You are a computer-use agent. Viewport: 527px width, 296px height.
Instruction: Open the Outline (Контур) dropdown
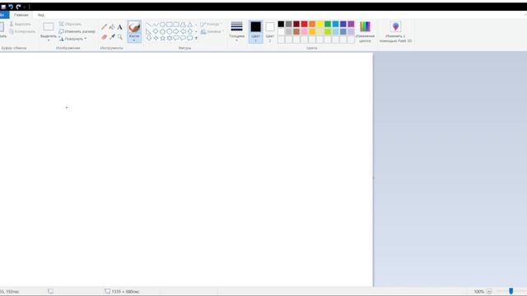point(212,24)
